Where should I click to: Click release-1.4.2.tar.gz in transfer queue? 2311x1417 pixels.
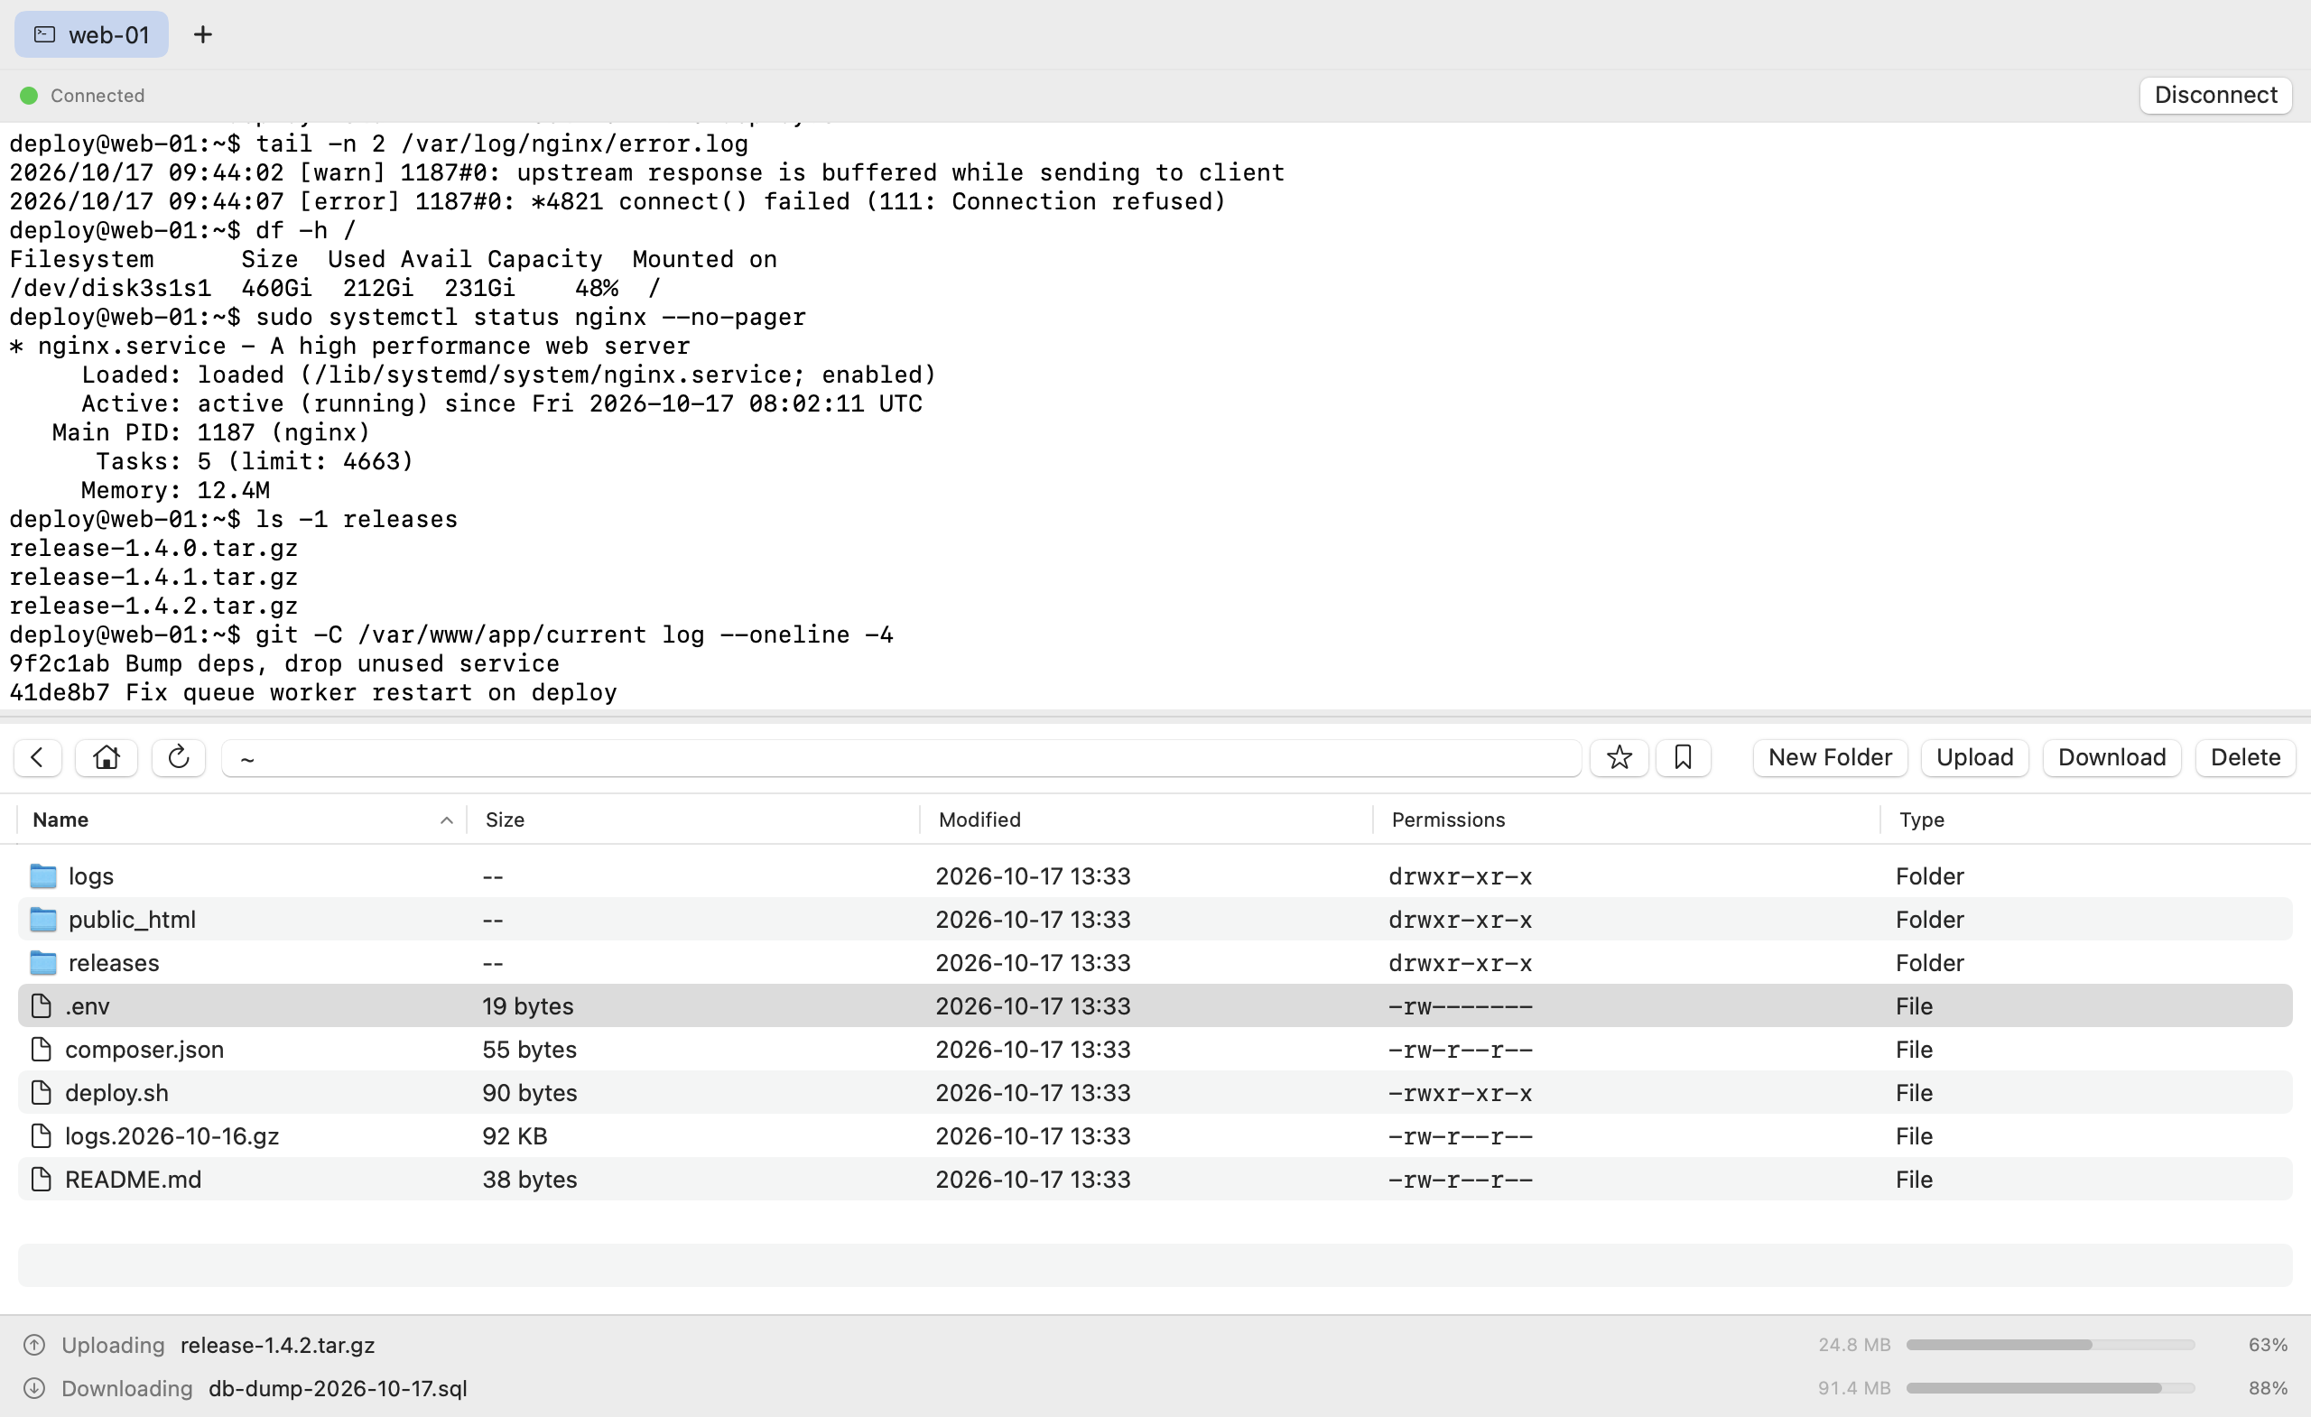(278, 1345)
